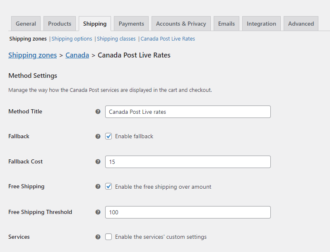330x252 pixels.
Task: Go to the Payments tab
Action: (131, 24)
